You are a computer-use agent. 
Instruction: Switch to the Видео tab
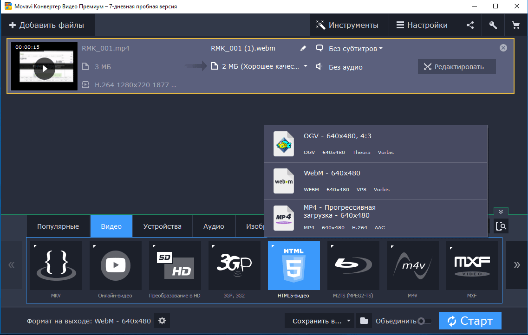[111, 226]
